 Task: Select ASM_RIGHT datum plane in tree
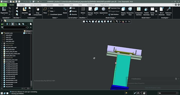pyautogui.click(x=9, y=35)
